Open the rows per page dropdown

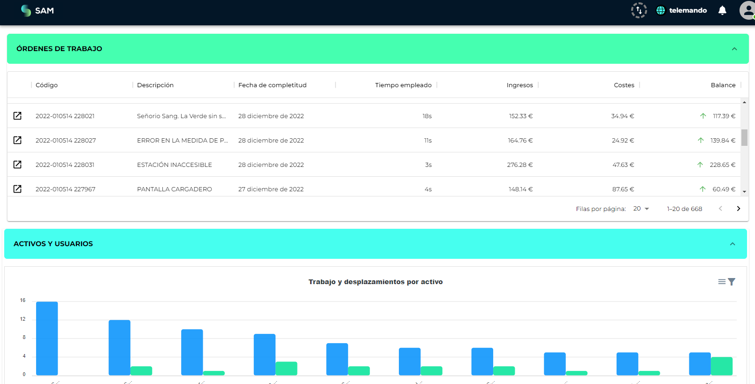(641, 209)
